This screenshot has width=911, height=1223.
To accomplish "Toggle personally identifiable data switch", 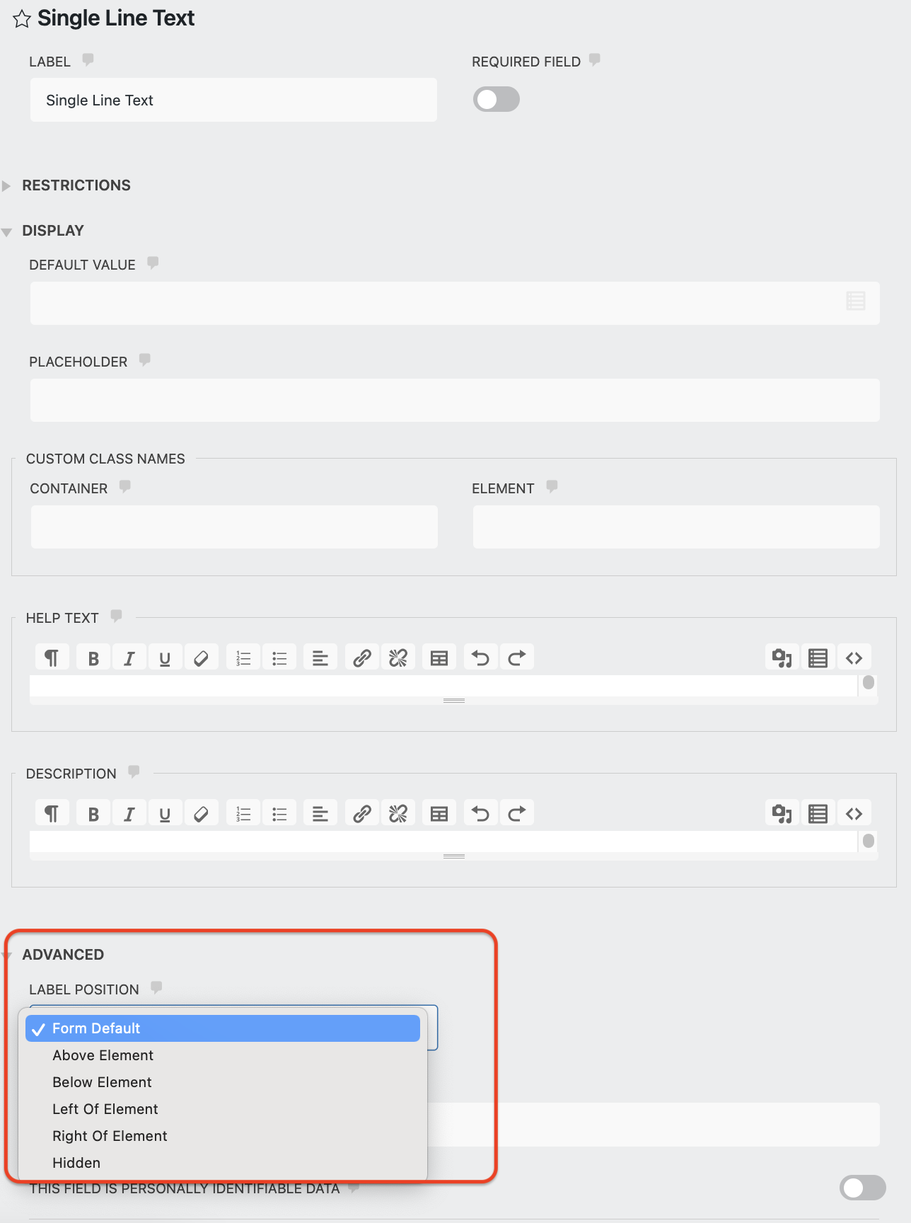I will (x=862, y=1188).
